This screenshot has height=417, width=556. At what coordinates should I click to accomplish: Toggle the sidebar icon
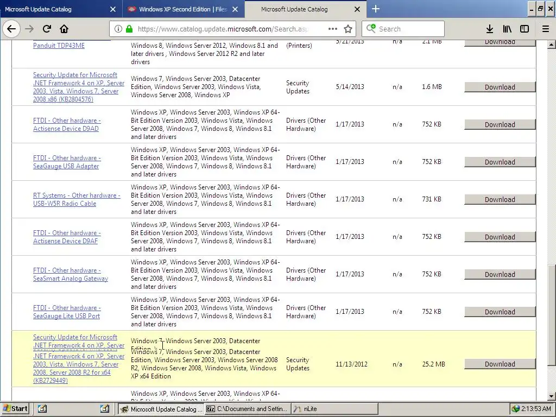click(525, 29)
